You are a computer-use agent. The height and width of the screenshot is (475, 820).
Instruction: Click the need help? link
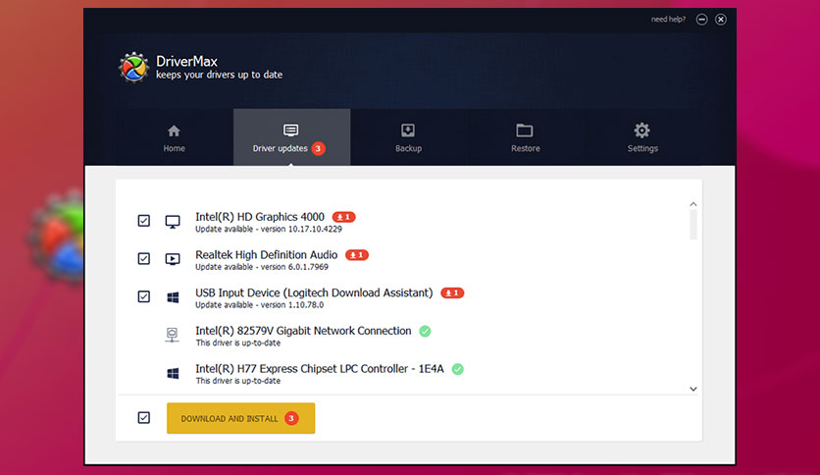668,20
